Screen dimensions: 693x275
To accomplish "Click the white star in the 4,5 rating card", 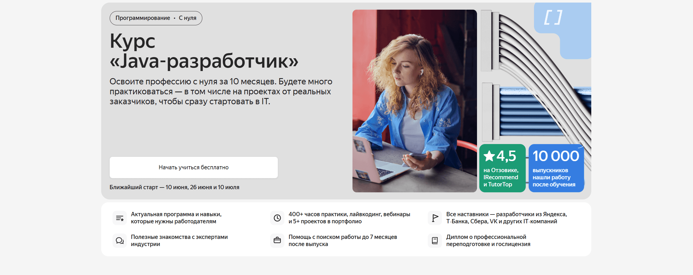I will (489, 156).
